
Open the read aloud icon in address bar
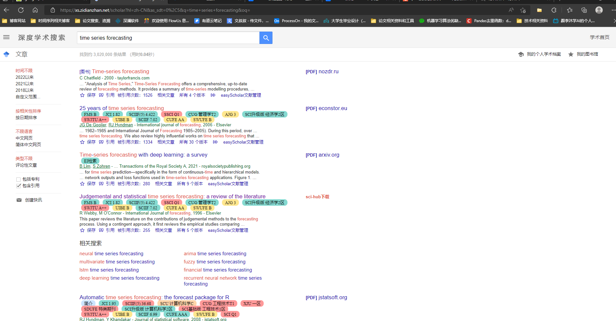click(x=511, y=10)
